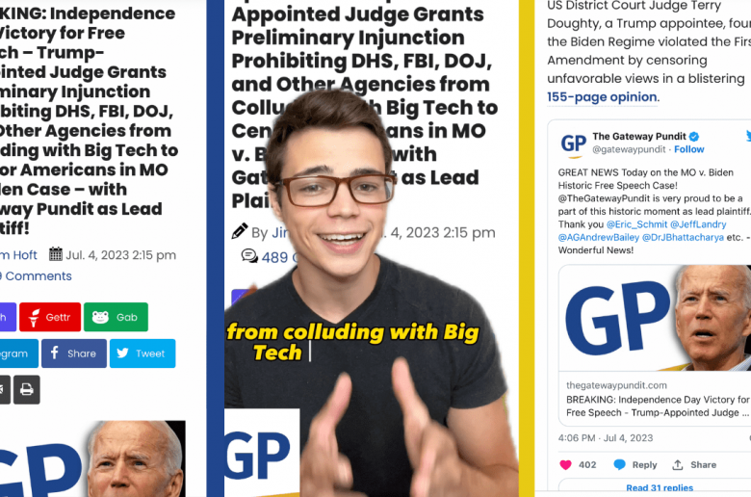Follow The Gateway Pundit on Twitter
This screenshot has height=497, width=751.
coord(689,149)
